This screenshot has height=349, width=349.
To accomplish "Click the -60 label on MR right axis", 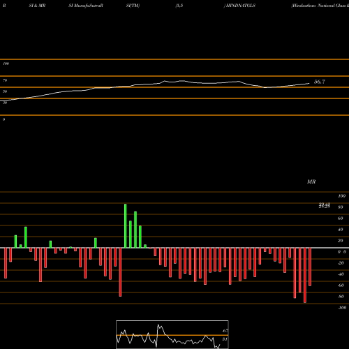I will pos(341,285).
